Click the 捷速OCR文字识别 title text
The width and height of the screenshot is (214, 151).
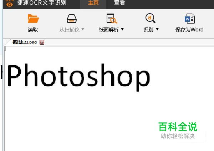pos(42,3)
